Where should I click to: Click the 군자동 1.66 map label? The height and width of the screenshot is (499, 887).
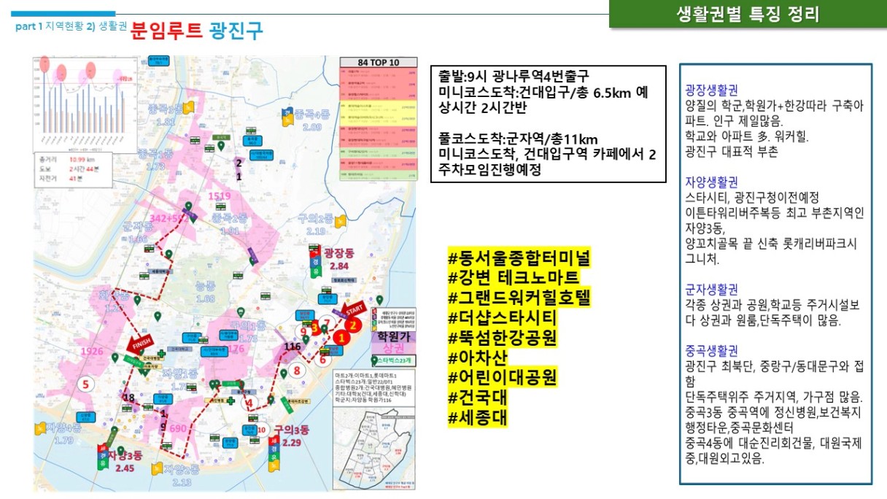click(x=137, y=233)
